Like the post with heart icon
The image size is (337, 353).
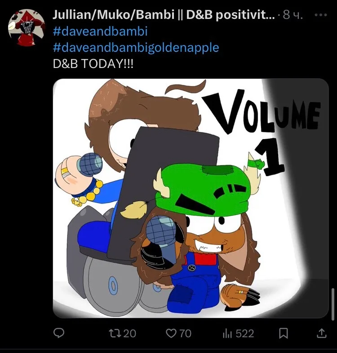171,333
